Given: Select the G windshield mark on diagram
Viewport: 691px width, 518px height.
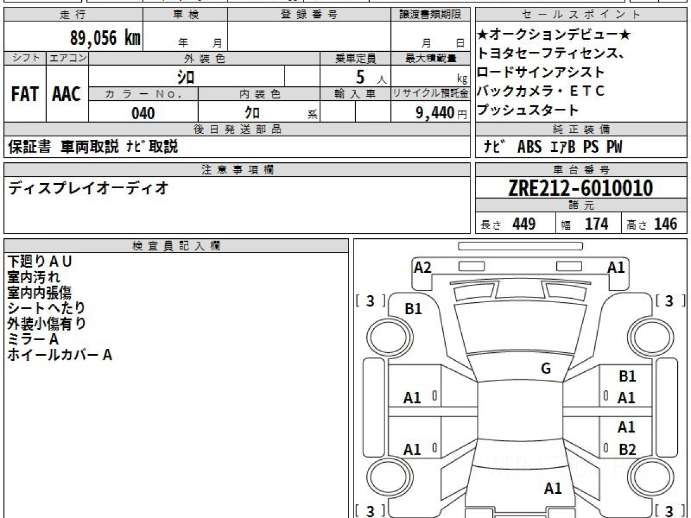Looking at the screenshot, I should (546, 369).
